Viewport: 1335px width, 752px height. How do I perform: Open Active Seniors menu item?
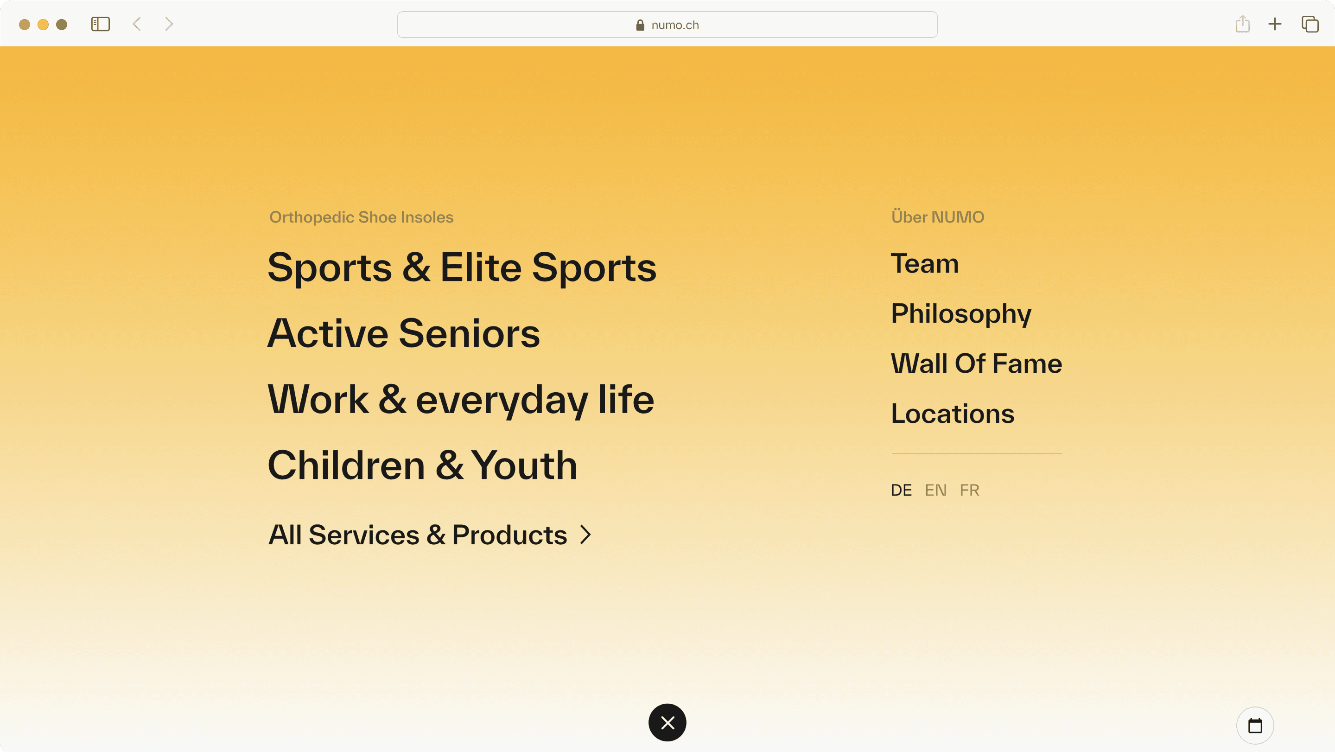pos(404,333)
